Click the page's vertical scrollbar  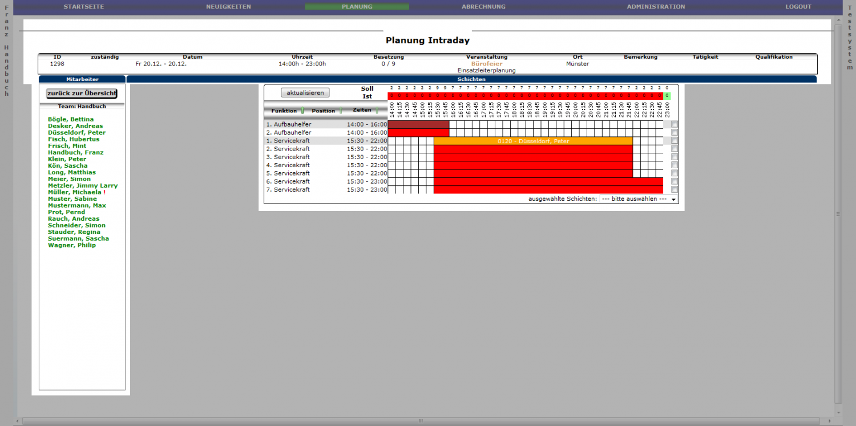click(x=838, y=213)
